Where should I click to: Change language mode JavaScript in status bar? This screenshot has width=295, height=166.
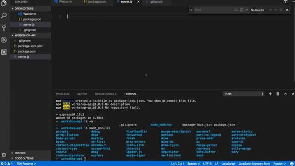click(x=228, y=164)
